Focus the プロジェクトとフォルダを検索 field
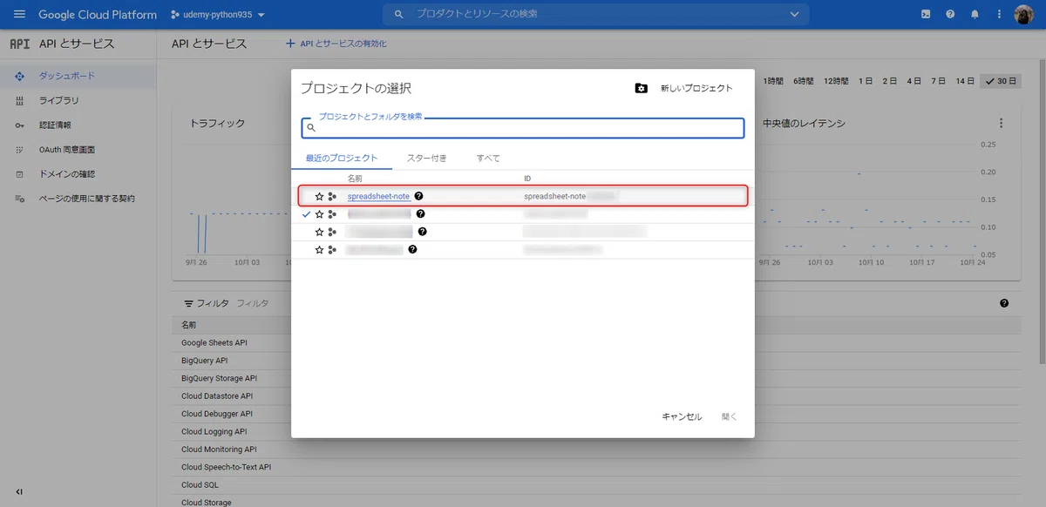The width and height of the screenshot is (1046, 507). pyautogui.click(x=523, y=128)
